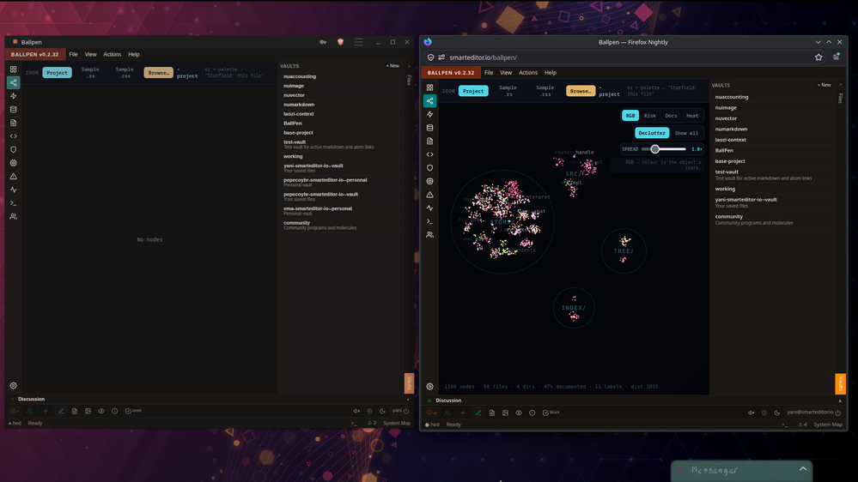
Task: Collapse the Vaults panel arrow in Firefox window
Action: pyautogui.click(x=841, y=85)
